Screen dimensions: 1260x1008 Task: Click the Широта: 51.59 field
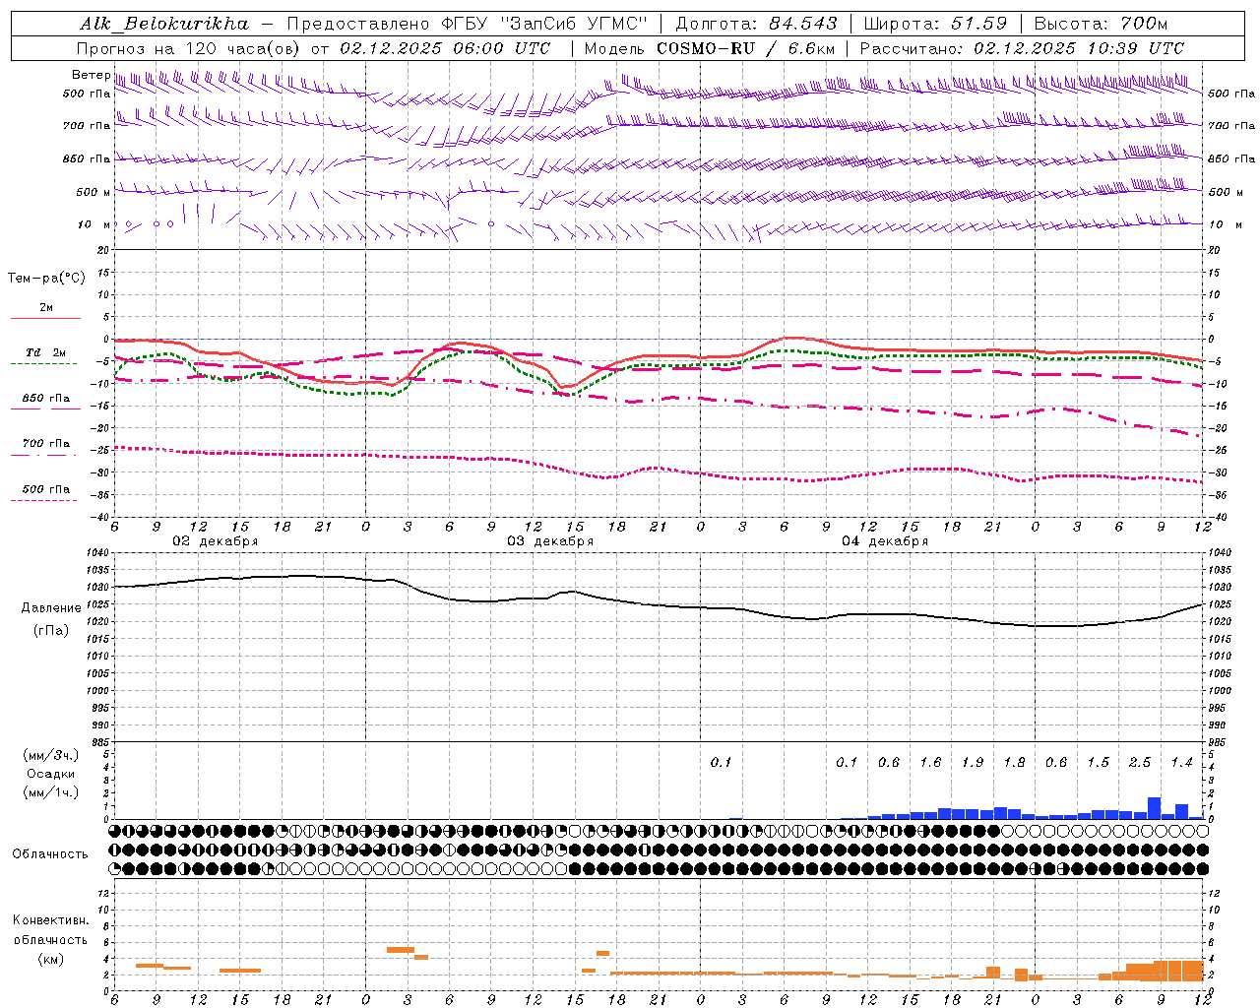[934, 24]
